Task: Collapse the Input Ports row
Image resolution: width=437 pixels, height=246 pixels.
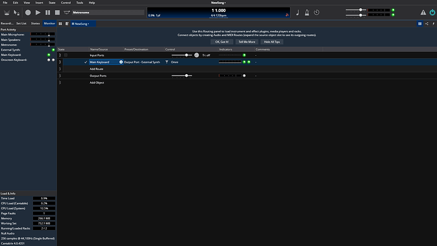Action: pos(66,55)
